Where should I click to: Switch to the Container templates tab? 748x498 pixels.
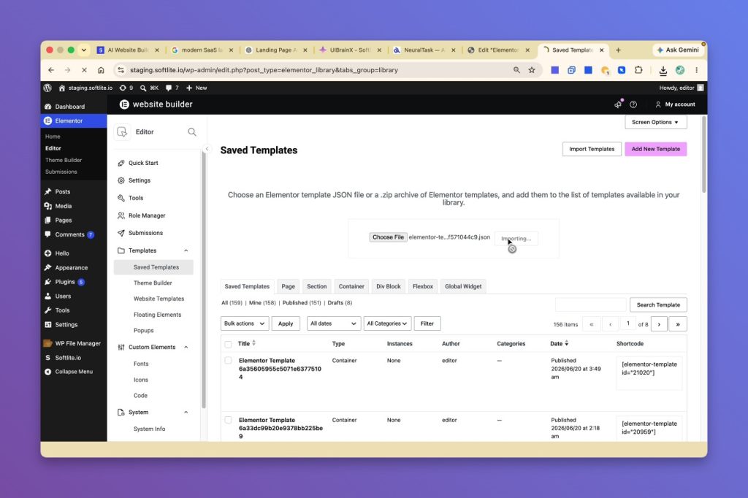(x=351, y=287)
